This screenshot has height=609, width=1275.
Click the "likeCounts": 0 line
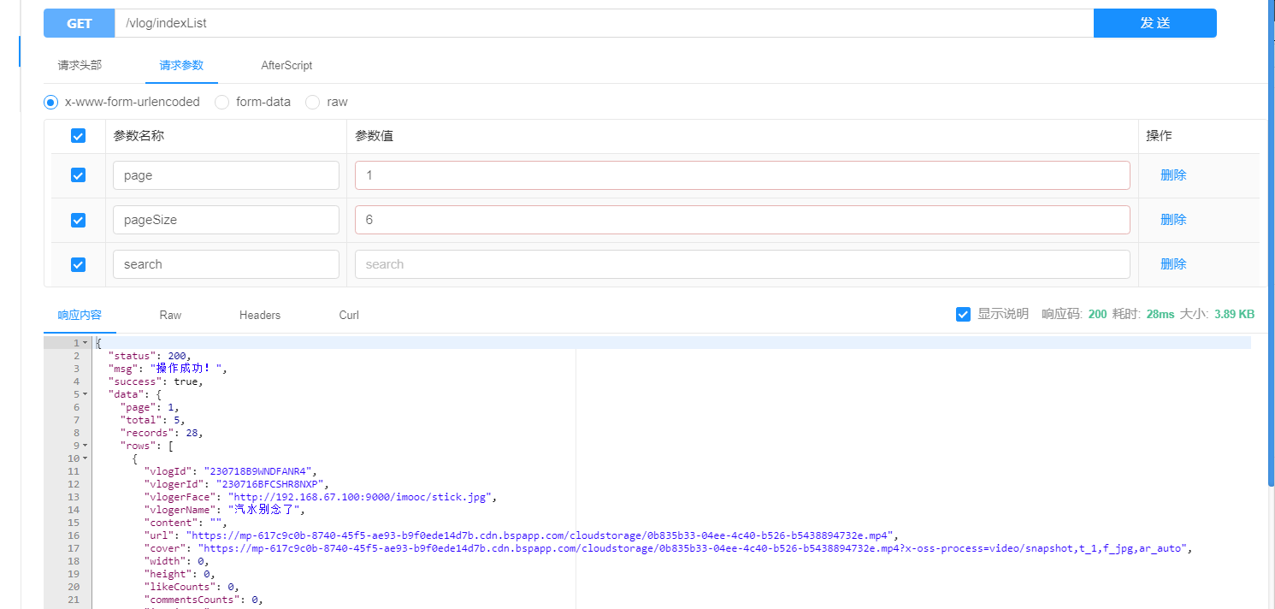(x=192, y=587)
